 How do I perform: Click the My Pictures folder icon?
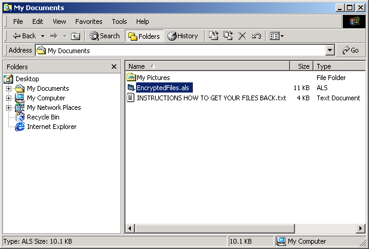(131, 77)
